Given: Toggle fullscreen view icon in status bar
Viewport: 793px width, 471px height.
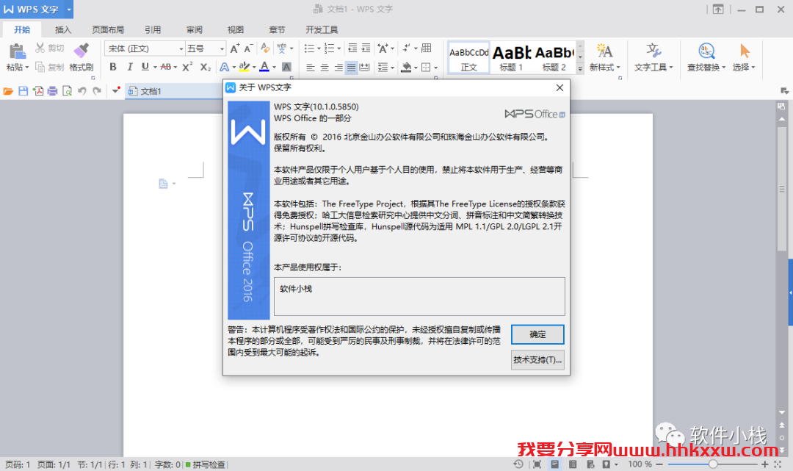Looking at the screenshot, I should (537, 464).
